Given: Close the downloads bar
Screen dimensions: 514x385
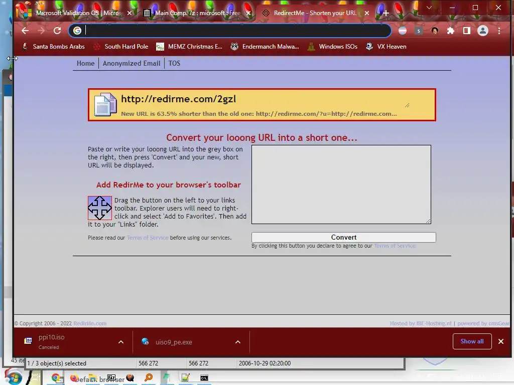Looking at the screenshot, I should pos(500,341).
